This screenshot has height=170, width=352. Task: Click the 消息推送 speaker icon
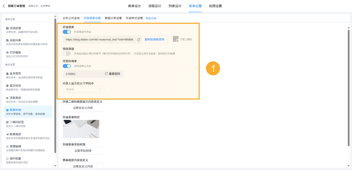pyautogui.click(x=7, y=98)
